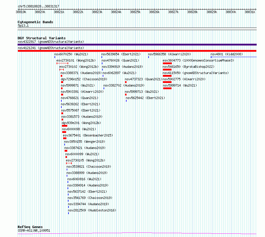This screenshot has height=237, width=265.
Task: Select nsv6060816 (Wu2021) variant
Action: pyautogui.click(x=84, y=179)
